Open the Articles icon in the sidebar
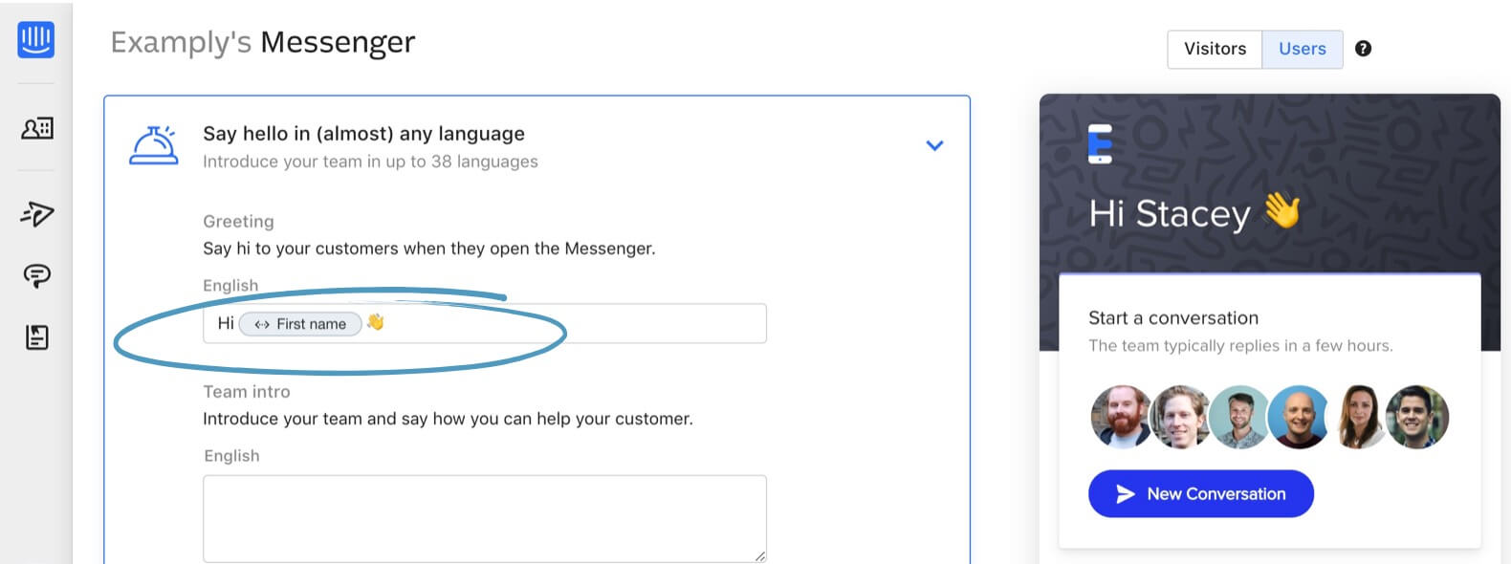Viewport: 1511px width, 564px height. (36, 337)
